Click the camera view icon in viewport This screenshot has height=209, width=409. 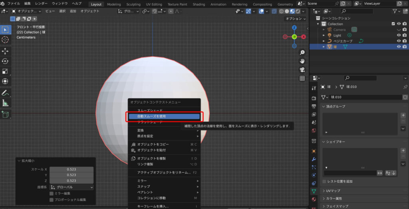pyautogui.click(x=302, y=69)
